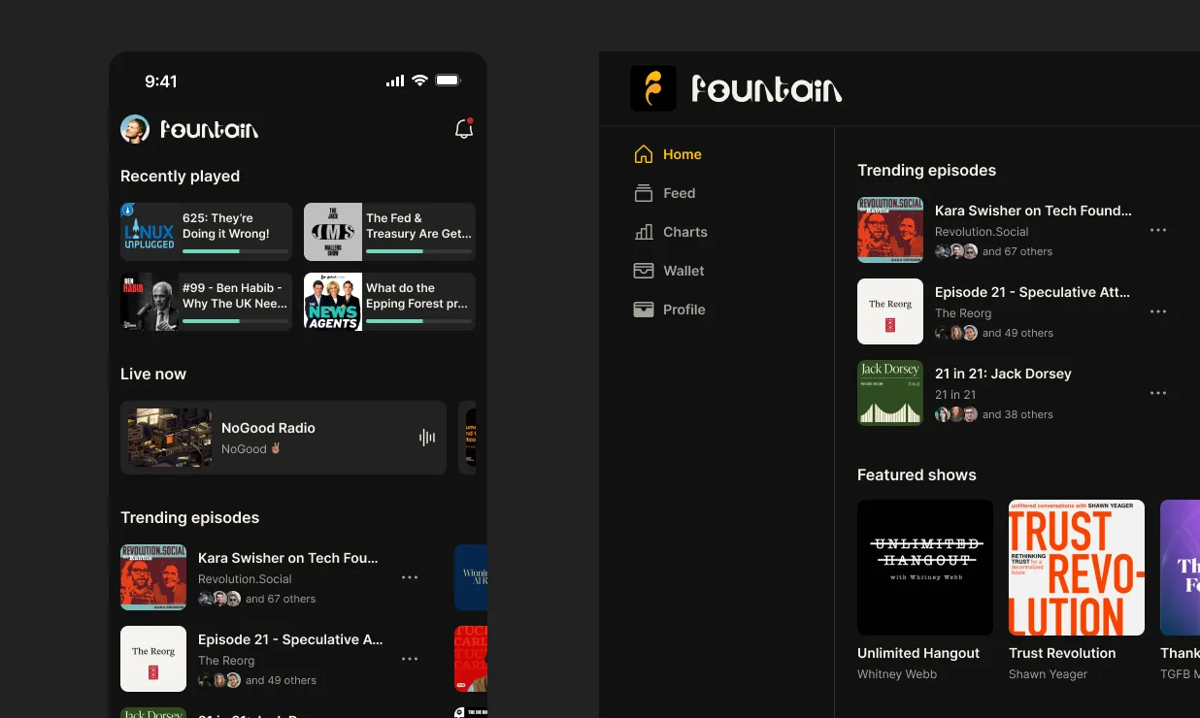Tap the profile avatar in the mobile header
The image size is (1200, 718).
coord(135,129)
